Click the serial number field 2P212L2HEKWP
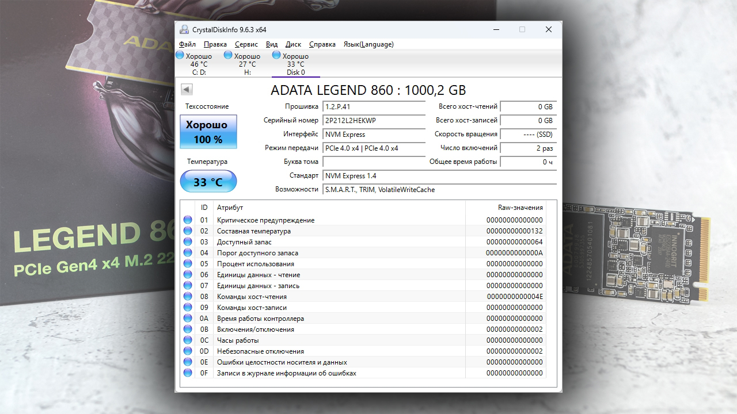Image resolution: width=737 pixels, height=414 pixels. [x=374, y=121]
